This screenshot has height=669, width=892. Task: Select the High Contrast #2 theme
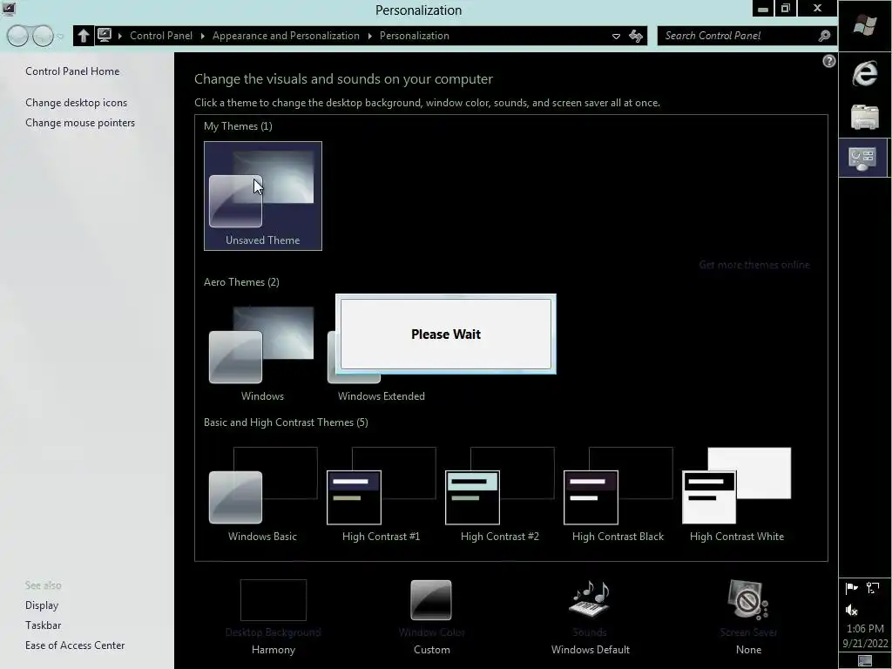click(x=499, y=494)
